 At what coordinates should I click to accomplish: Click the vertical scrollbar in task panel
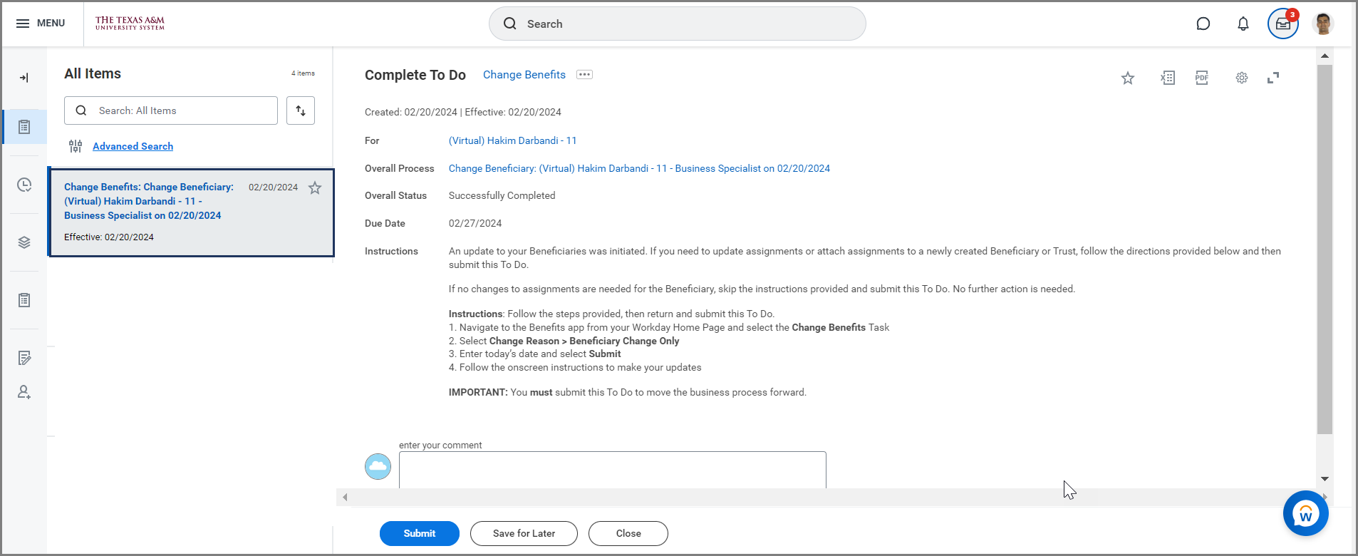pyautogui.click(x=1325, y=249)
